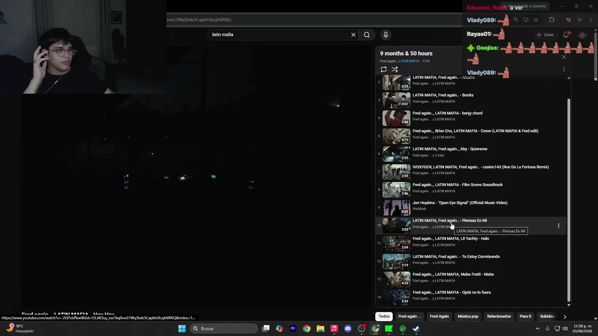Open Discord from the taskbar
Image resolution: width=598 pixels, height=336 pixels.
(348, 329)
